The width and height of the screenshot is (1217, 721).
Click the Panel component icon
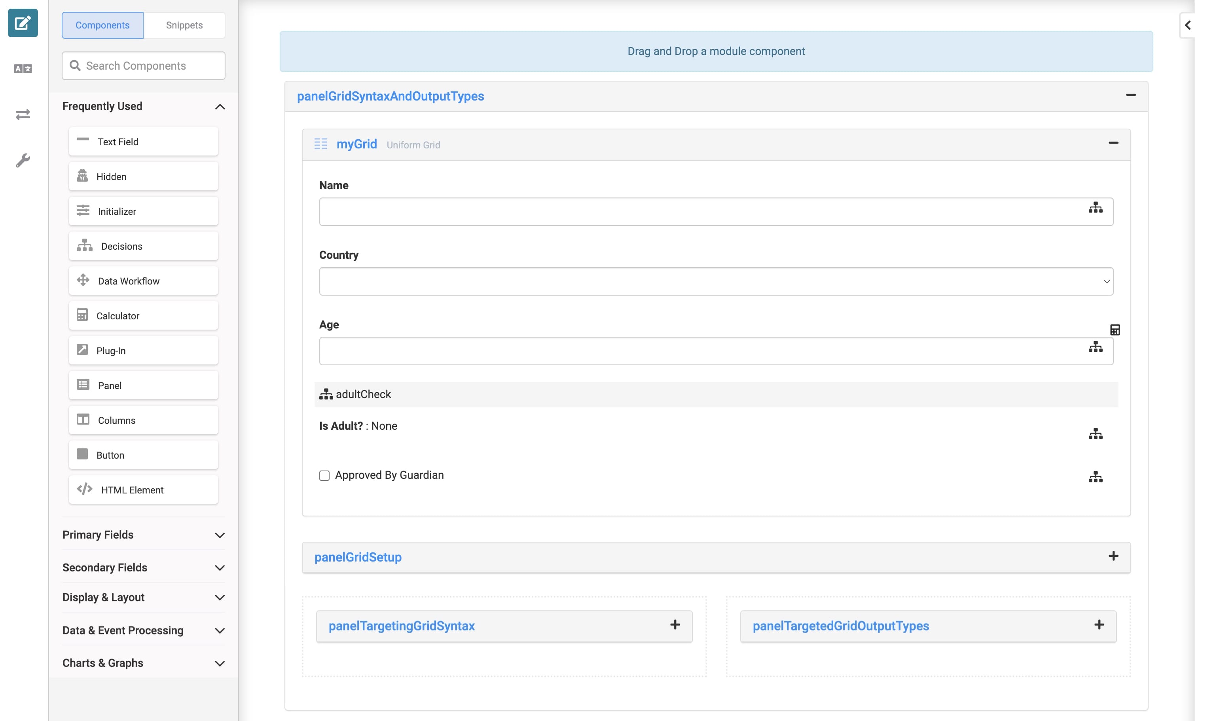(x=83, y=384)
